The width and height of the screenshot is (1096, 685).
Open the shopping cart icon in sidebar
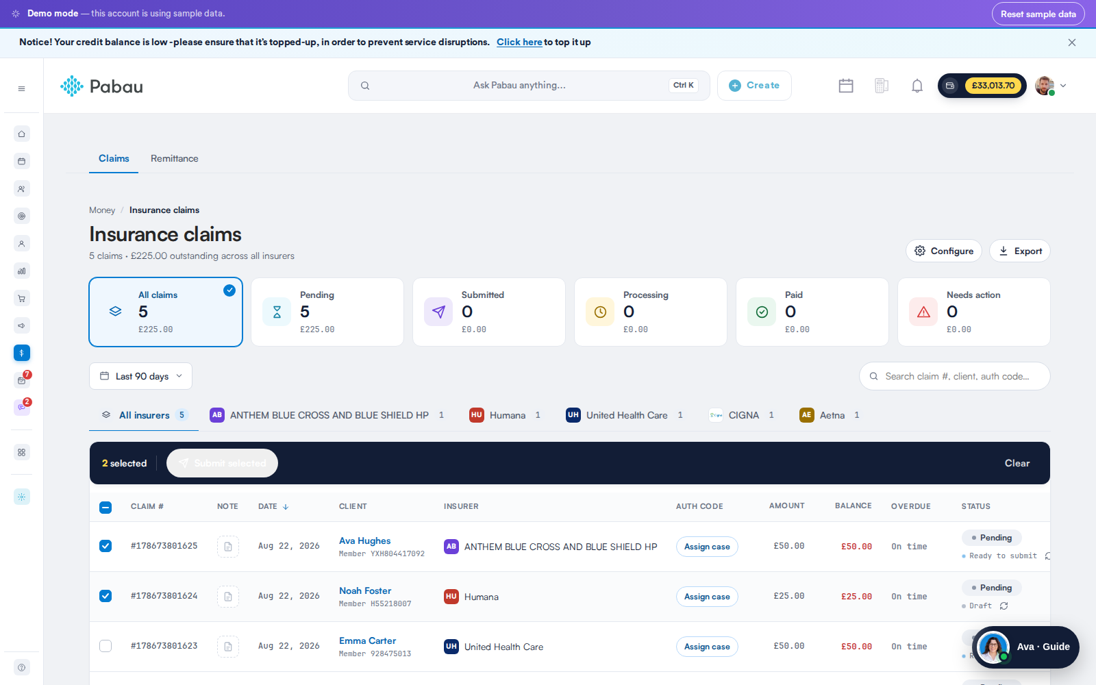tap(21, 298)
